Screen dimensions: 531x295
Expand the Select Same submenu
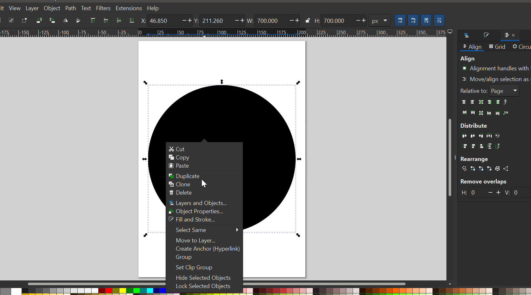pyautogui.click(x=204, y=230)
